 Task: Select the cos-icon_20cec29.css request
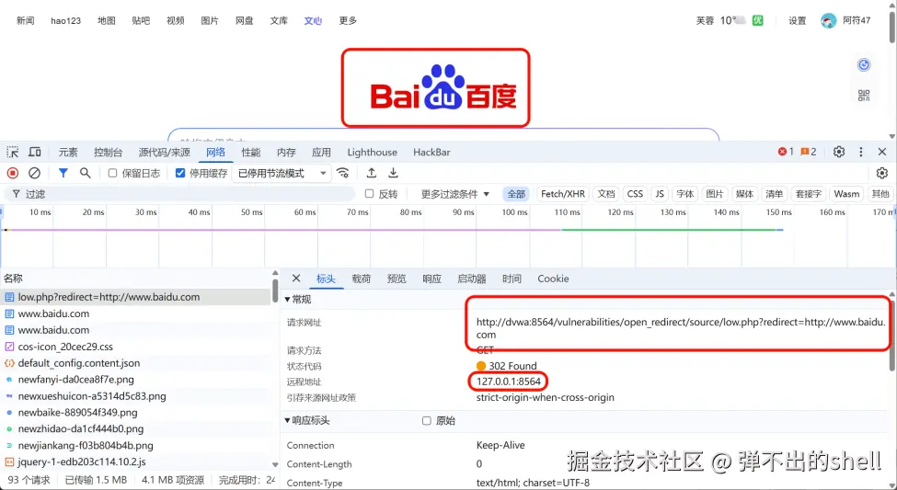pos(135,347)
